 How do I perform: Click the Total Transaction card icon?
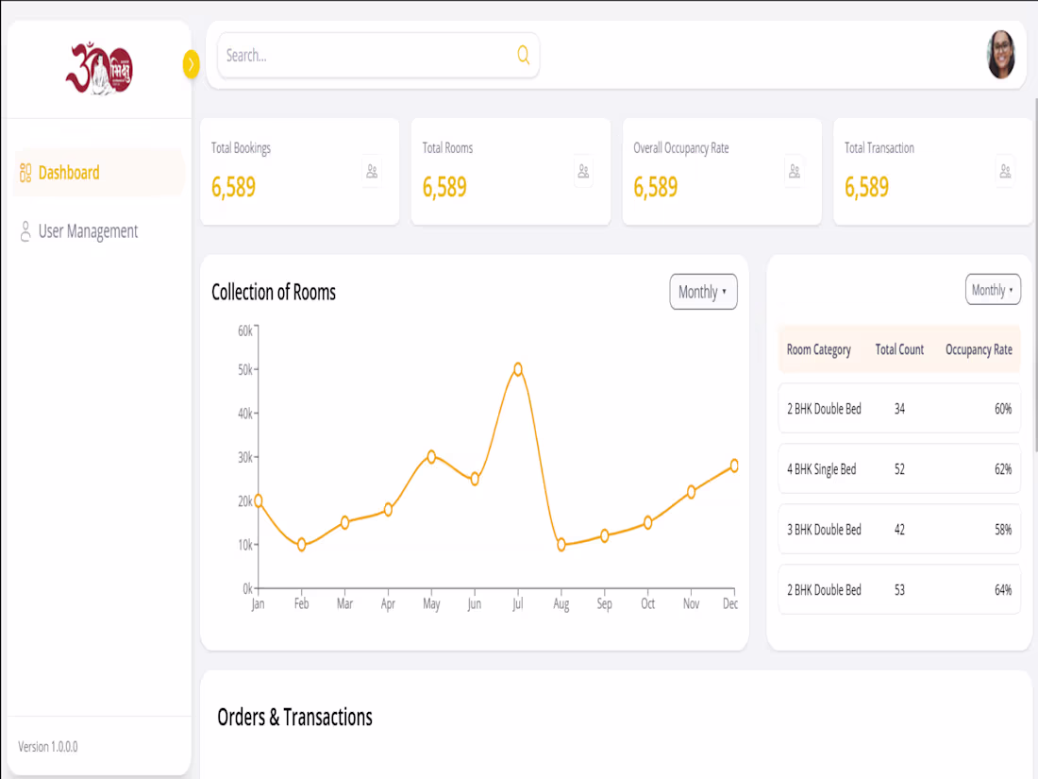click(x=1003, y=172)
